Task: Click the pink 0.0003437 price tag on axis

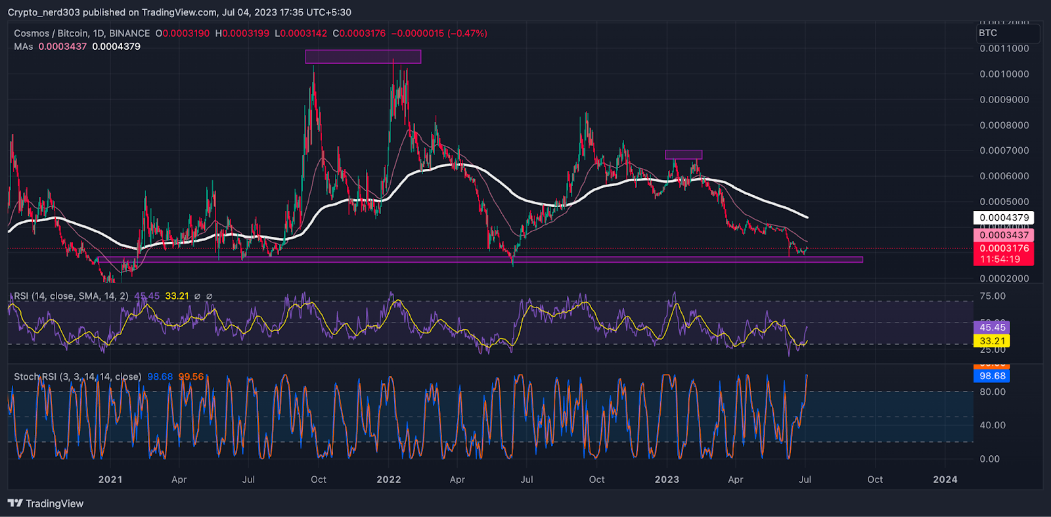Action: coord(1004,235)
